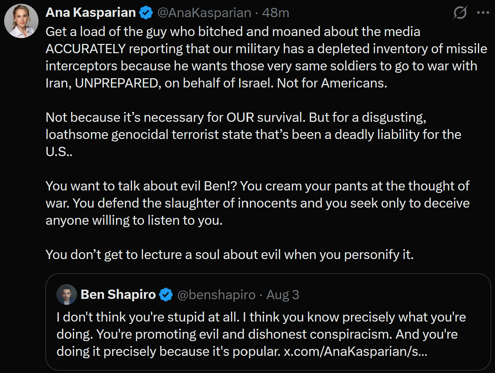This screenshot has height=373, width=495.
Task: Click the Aug 3 date on quoted post
Action: pyautogui.click(x=283, y=295)
